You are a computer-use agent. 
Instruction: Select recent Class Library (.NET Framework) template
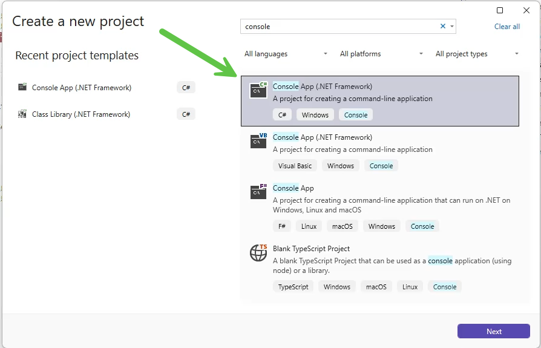81,114
